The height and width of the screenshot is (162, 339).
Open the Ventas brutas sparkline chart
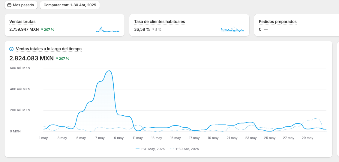click(x=108, y=30)
